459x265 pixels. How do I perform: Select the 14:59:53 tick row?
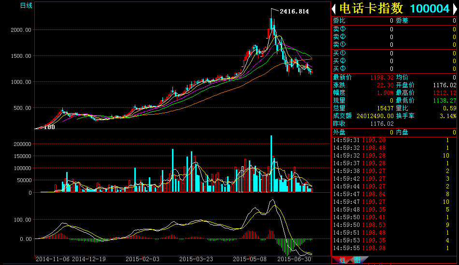[394, 240]
